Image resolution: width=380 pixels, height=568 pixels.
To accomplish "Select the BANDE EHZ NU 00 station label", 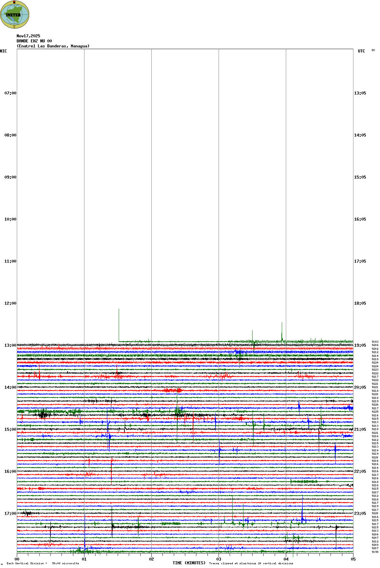I will [x=34, y=41].
